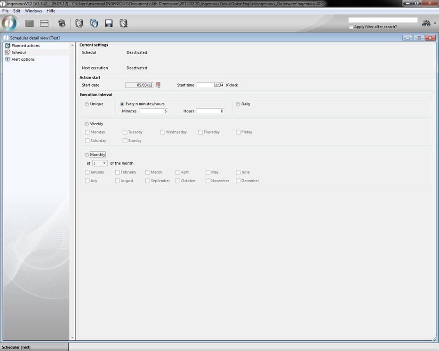The width and height of the screenshot is (439, 351).
Task: Click the binoculars search icon
Action: point(426,24)
